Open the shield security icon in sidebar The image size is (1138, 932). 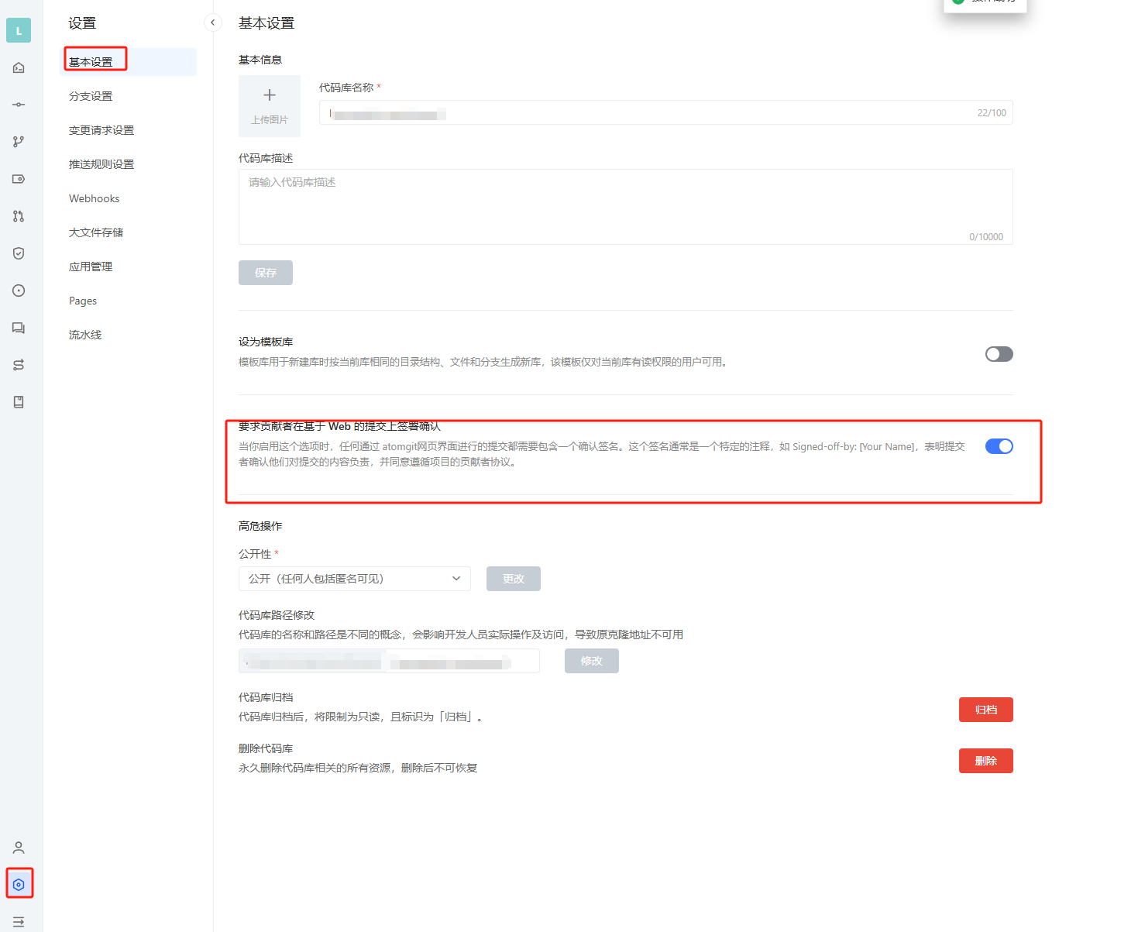19,253
